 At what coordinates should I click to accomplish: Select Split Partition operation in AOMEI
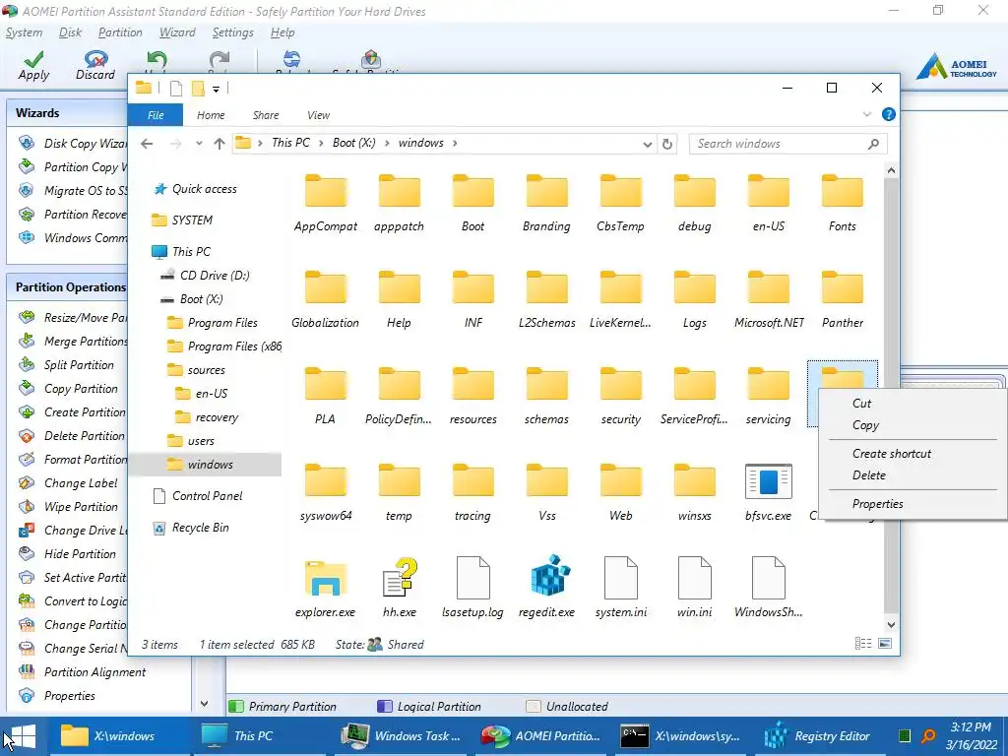point(66,364)
